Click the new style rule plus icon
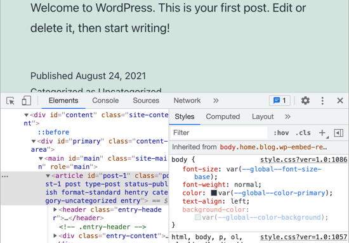 coord(322,133)
